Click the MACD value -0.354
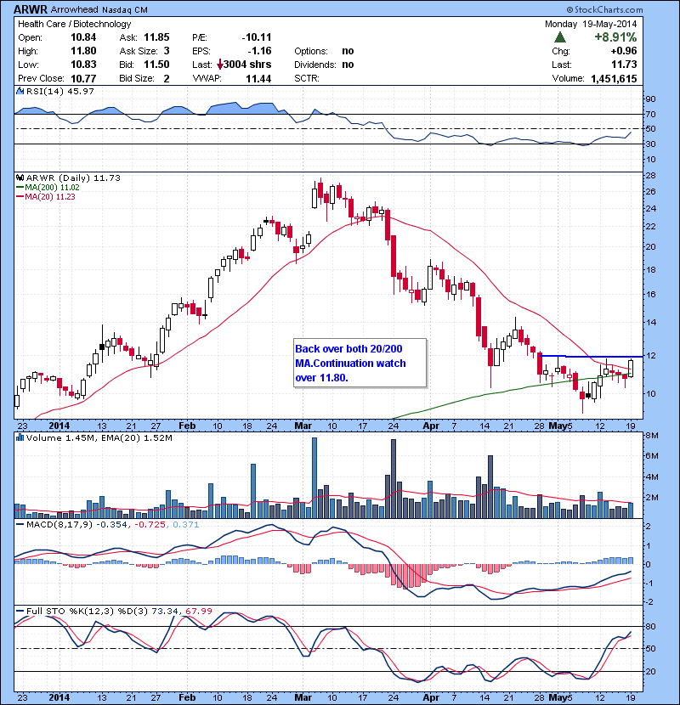680x705 pixels. [111, 524]
